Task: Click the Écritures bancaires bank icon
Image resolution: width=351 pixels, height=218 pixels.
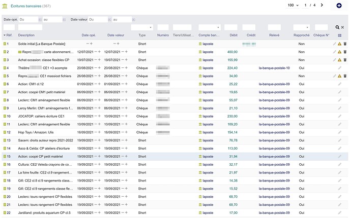Action: pos(5,6)
